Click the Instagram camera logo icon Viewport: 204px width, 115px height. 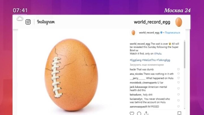(28, 22)
